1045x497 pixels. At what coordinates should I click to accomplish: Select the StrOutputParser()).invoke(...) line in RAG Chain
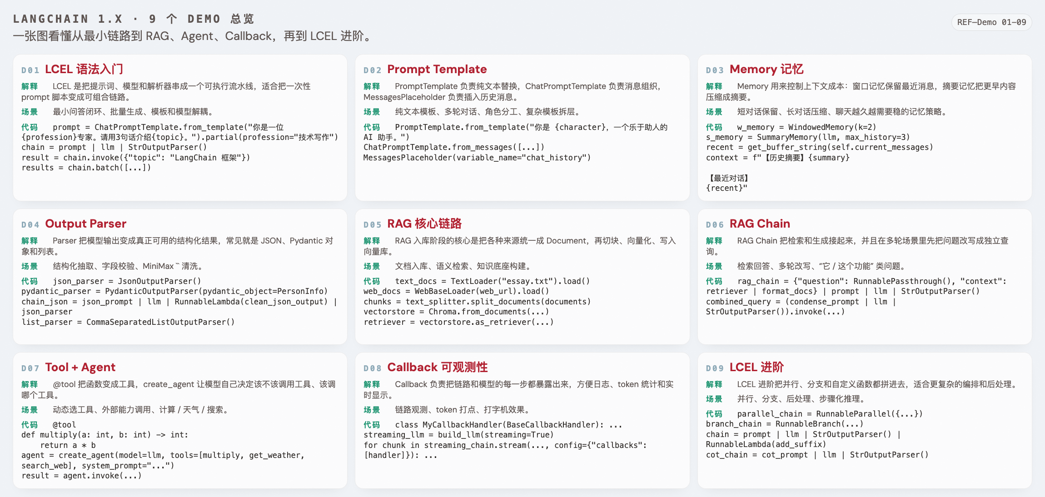click(x=775, y=312)
